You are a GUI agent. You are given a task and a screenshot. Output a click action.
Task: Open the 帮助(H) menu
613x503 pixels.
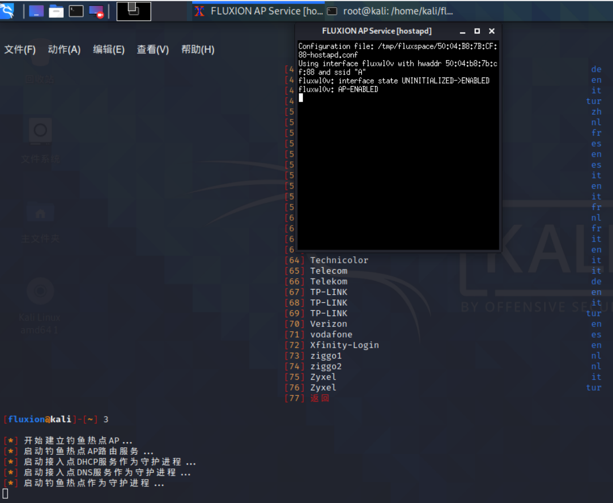coord(198,50)
